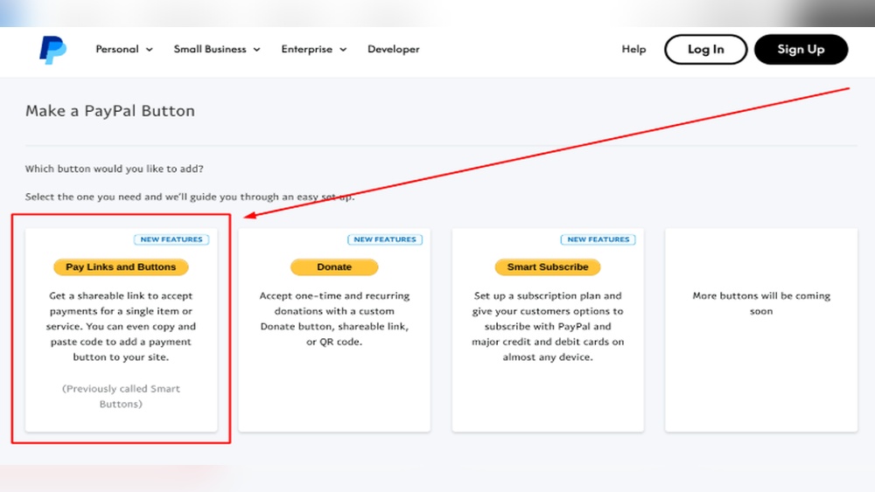Expand the Small Business chevron arrow
This screenshot has height=492, width=875.
[256, 50]
